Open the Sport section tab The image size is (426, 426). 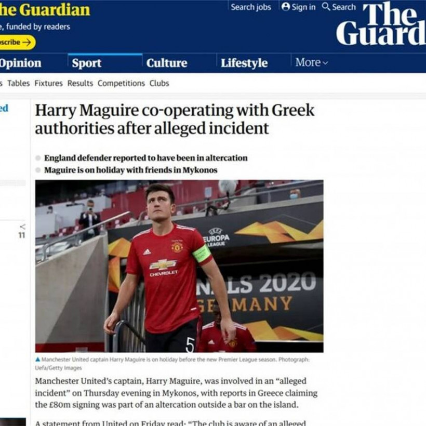click(87, 63)
